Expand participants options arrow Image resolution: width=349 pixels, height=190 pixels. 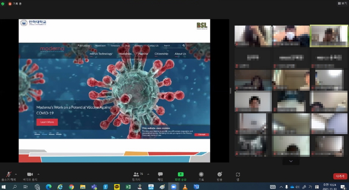point(148,174)
